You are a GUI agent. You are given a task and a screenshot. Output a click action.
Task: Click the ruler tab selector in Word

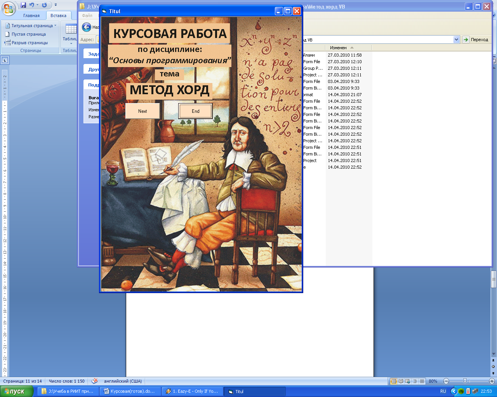point(5,60)
